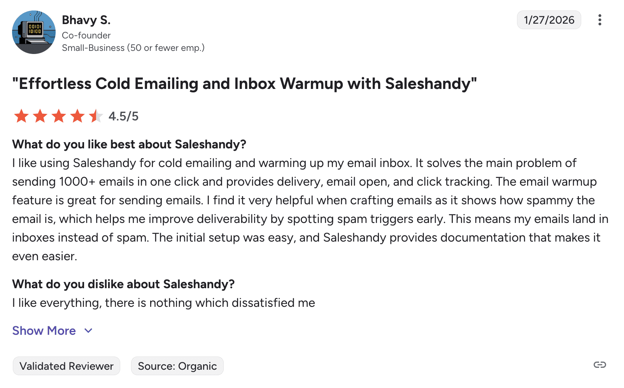Click the third rating star
624x388 pixels.
59,116
